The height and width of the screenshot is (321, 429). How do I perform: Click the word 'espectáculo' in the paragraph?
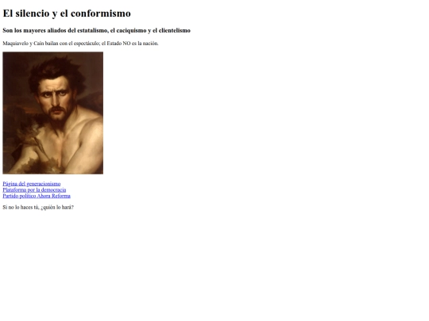(87, 43)
